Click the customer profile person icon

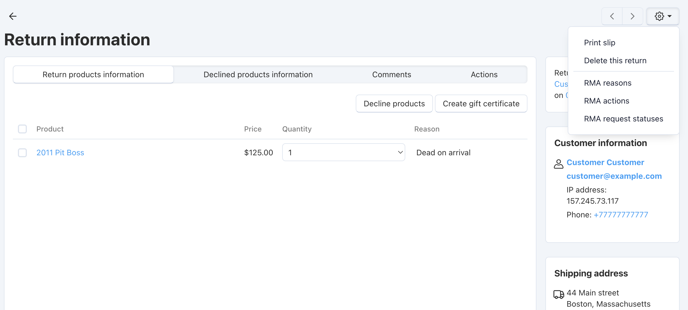click(x=559, y=164)
